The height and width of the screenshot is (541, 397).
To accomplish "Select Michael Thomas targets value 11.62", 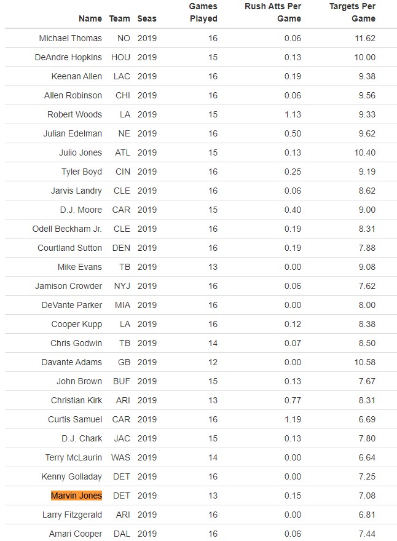I will [x=365, y=38].
